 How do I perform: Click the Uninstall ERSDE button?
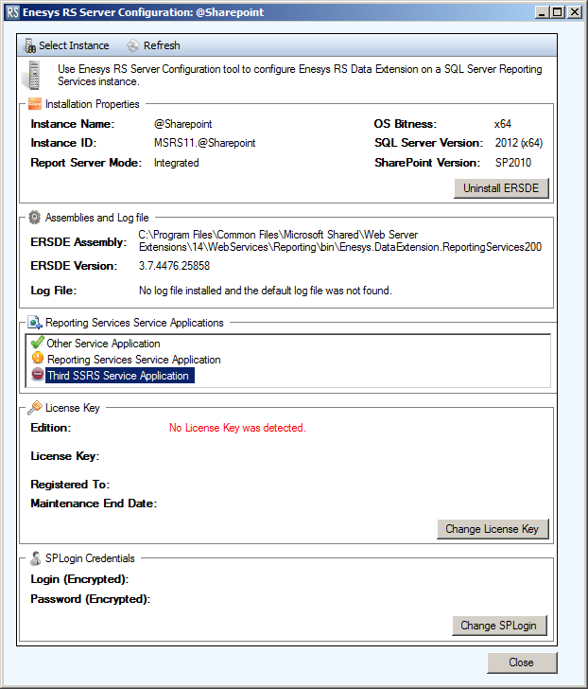point(501,188)
